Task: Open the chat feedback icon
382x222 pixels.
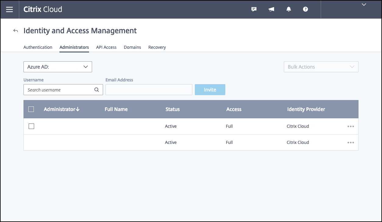Action: click(254, 9)
